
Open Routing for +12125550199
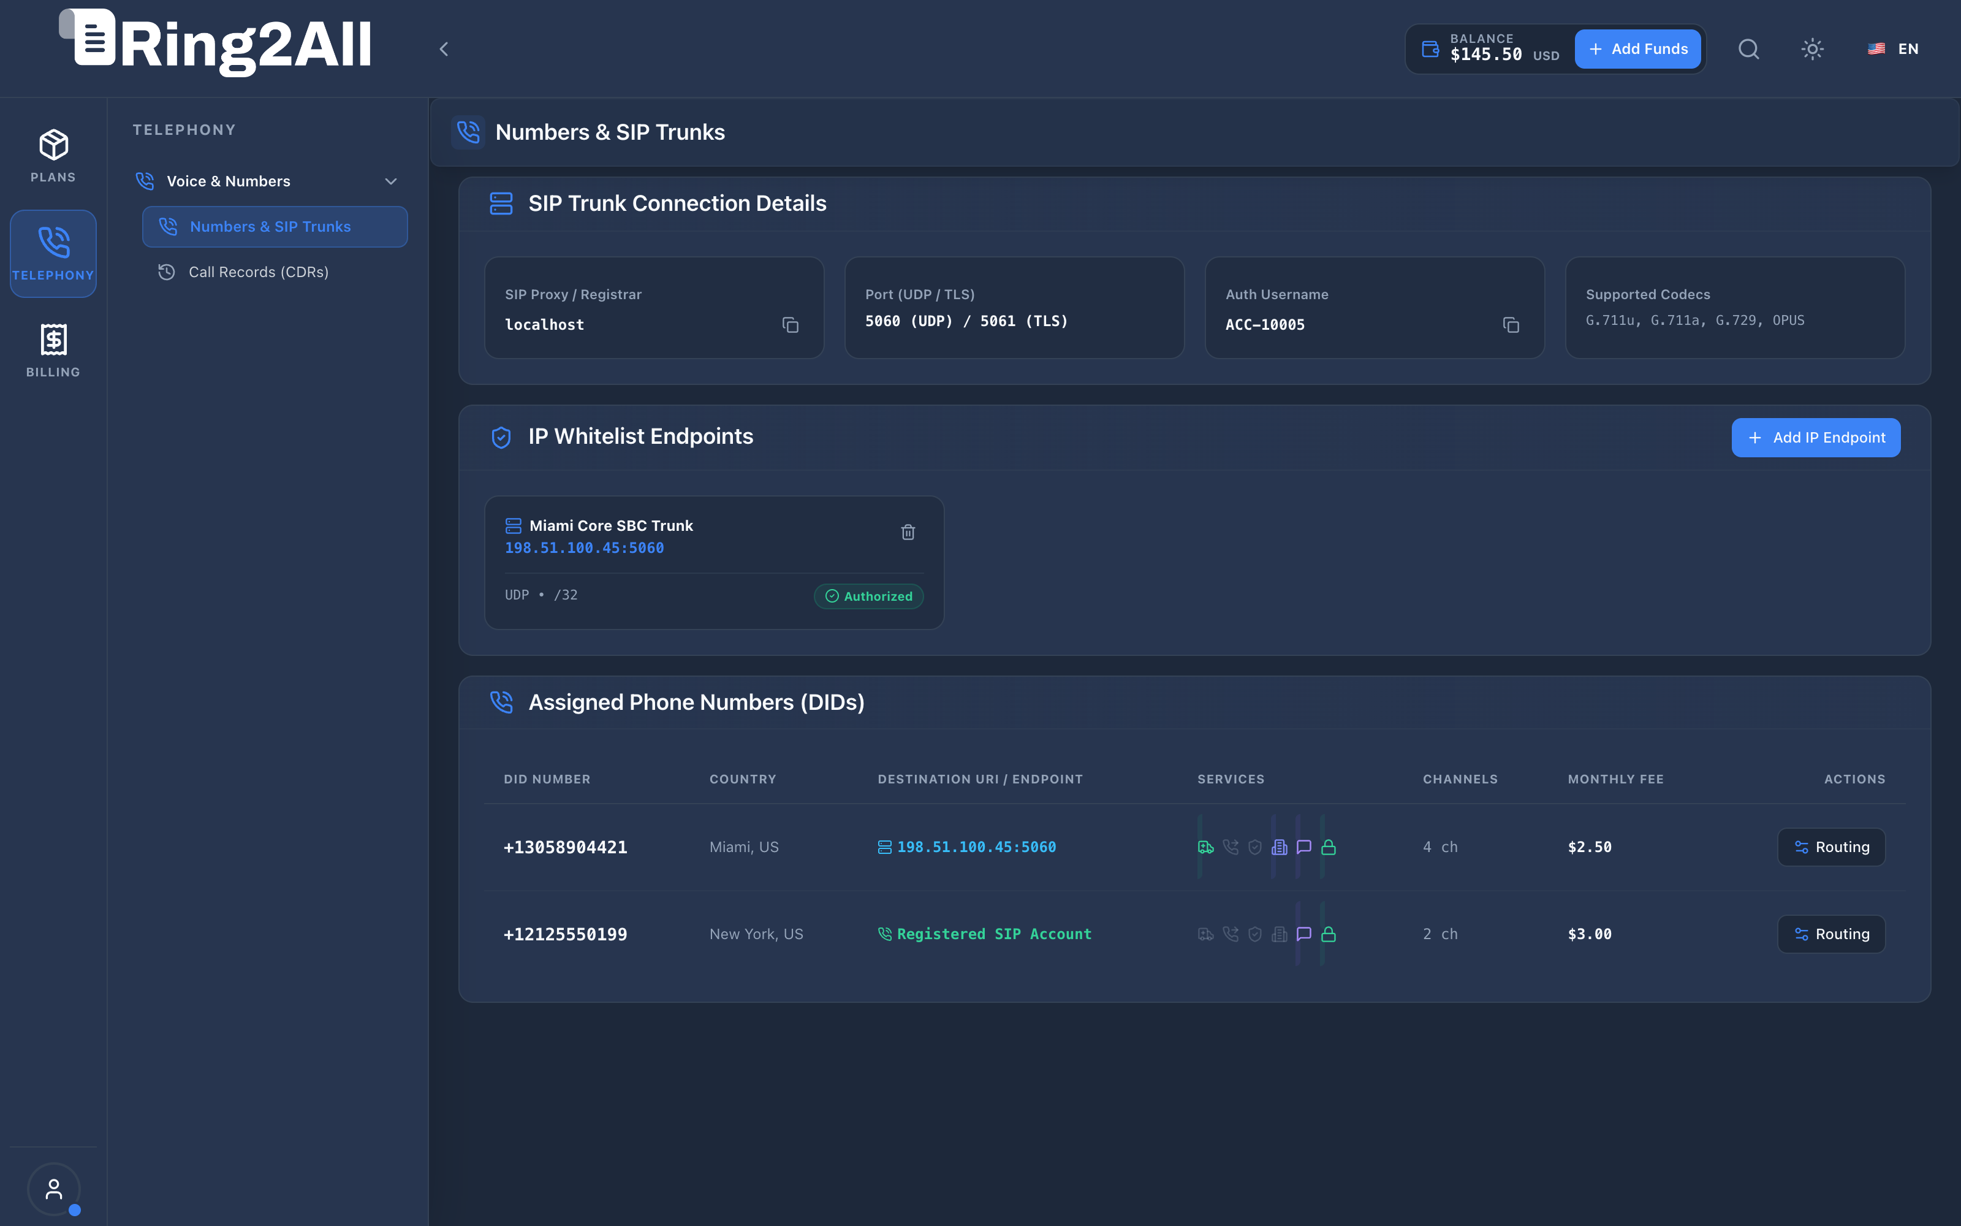[x=1831, y=934]
